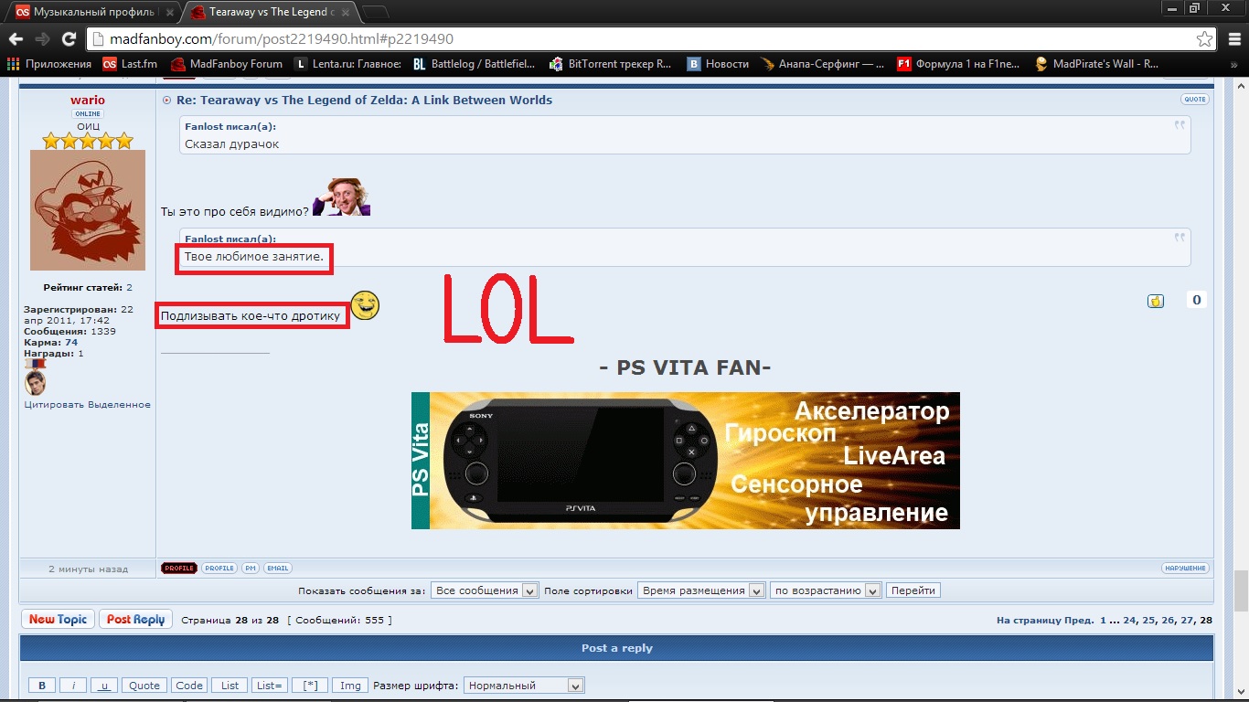Open the Chrome menu icon
The height and width of the screenshot is (702, 1249).
(x=1232, y=39)
